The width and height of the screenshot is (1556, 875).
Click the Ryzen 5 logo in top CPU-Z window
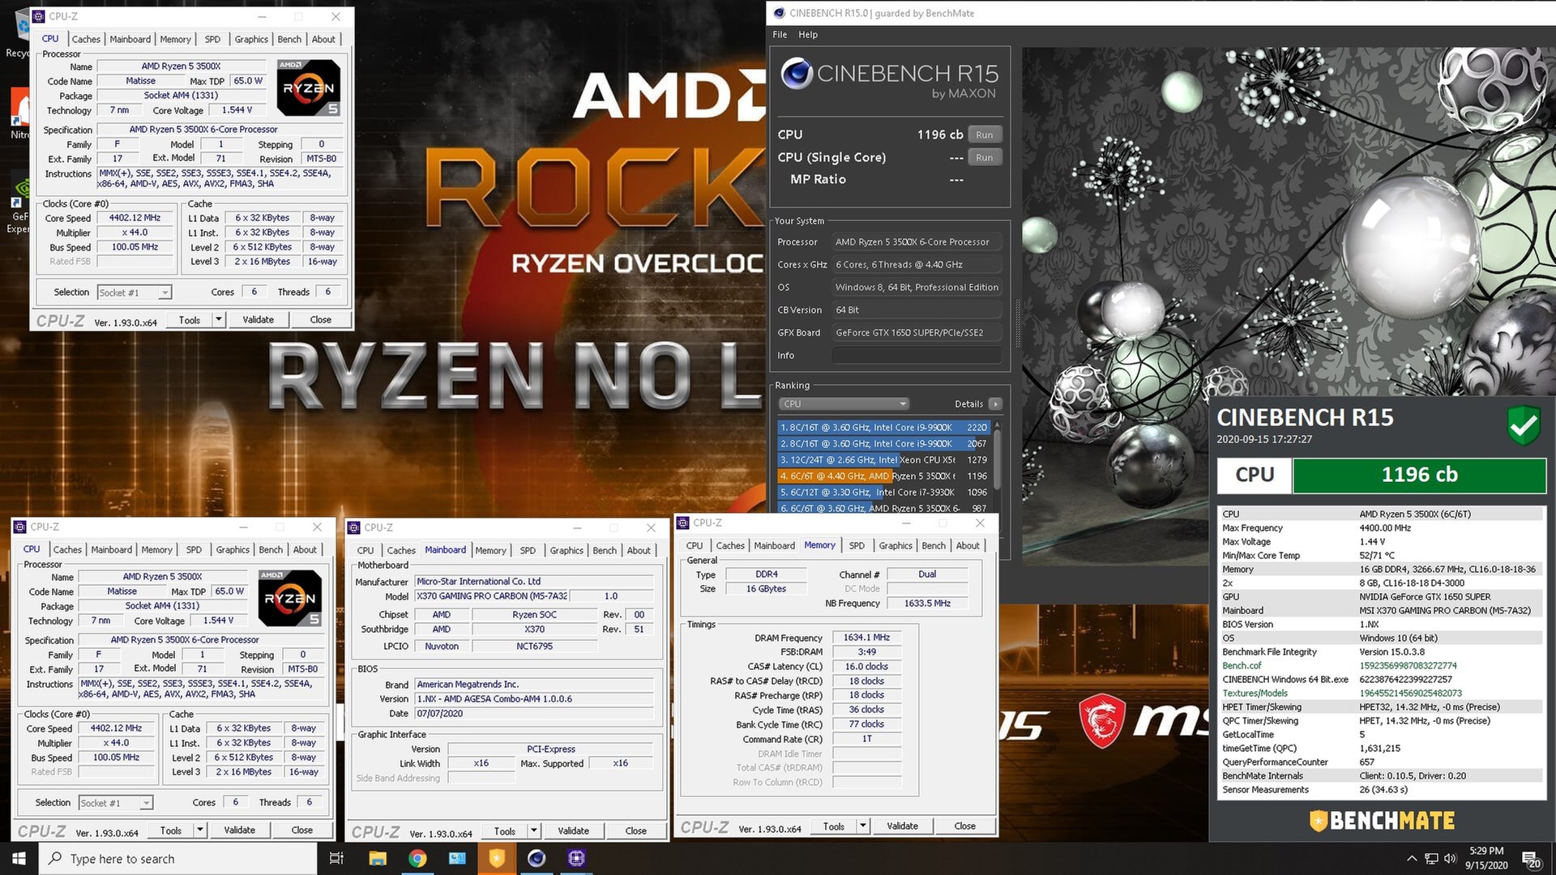point(309,87)
